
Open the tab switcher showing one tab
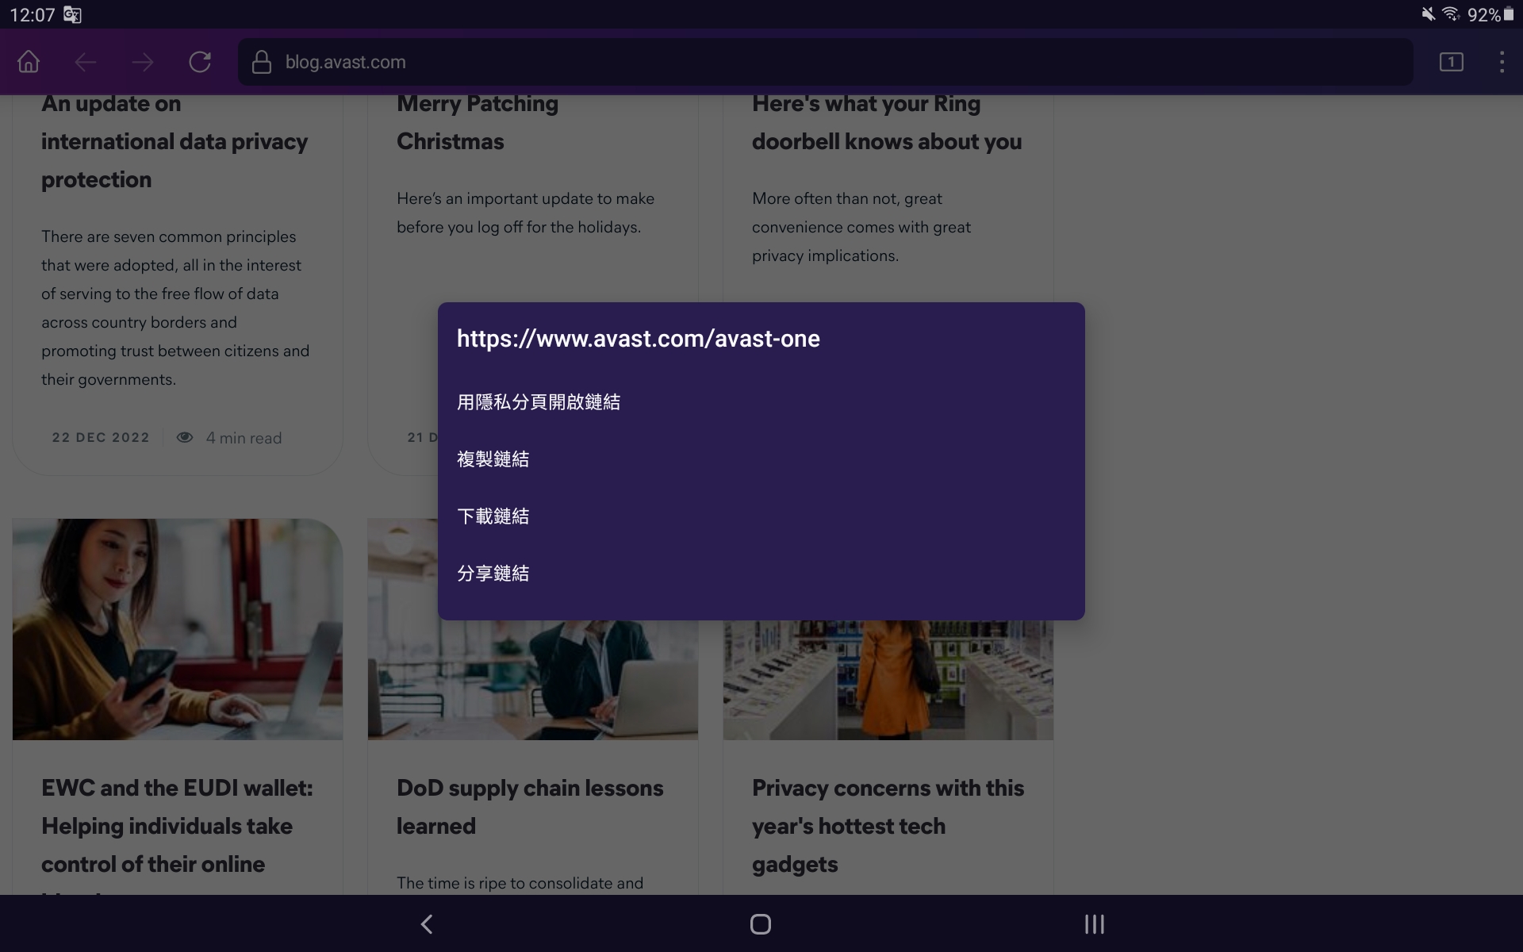pos(1452,62)
